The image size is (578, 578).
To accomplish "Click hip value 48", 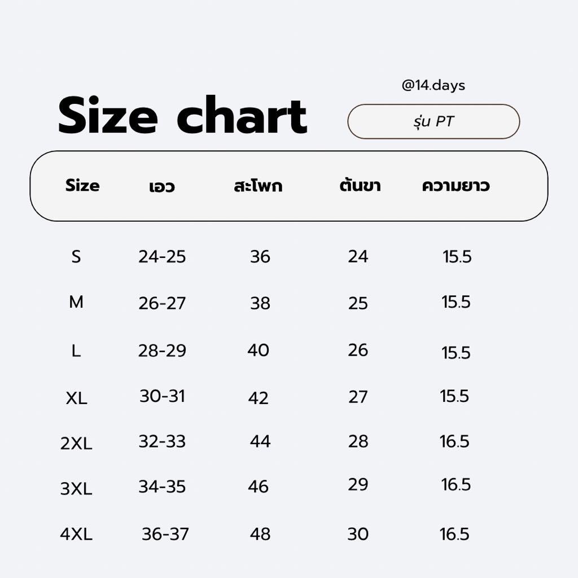I will [x=260, y=534].
